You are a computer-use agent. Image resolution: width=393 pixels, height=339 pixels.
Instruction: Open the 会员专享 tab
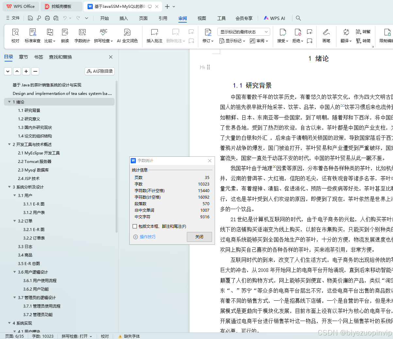244,18
